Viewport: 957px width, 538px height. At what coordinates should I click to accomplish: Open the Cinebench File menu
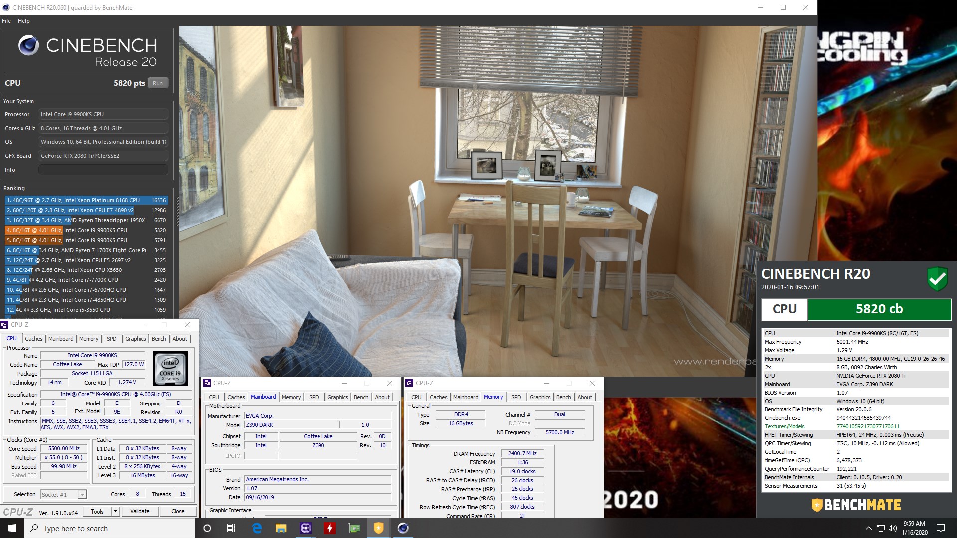pos(6,21)
